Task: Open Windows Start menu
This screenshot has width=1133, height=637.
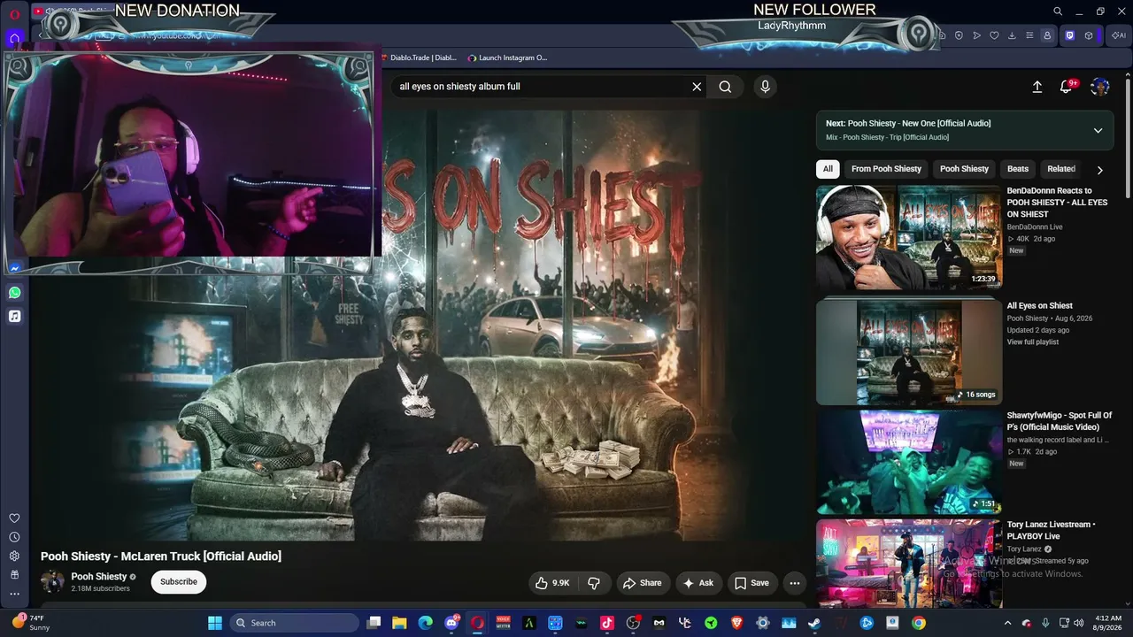Action: coord(215,623)
